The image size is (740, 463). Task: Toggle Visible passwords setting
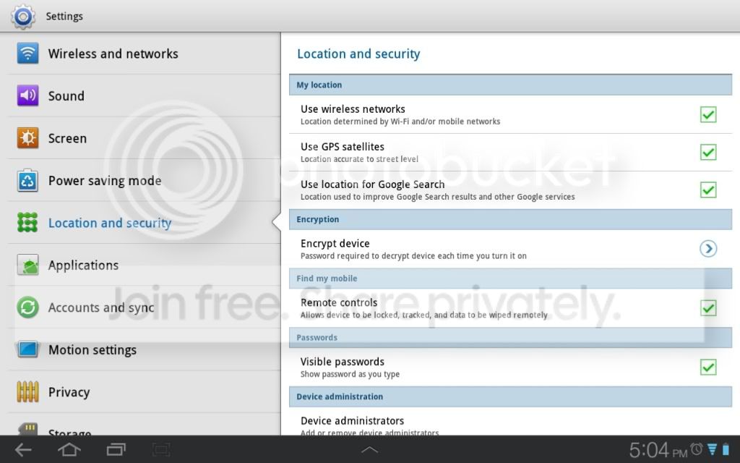(707, 367)
